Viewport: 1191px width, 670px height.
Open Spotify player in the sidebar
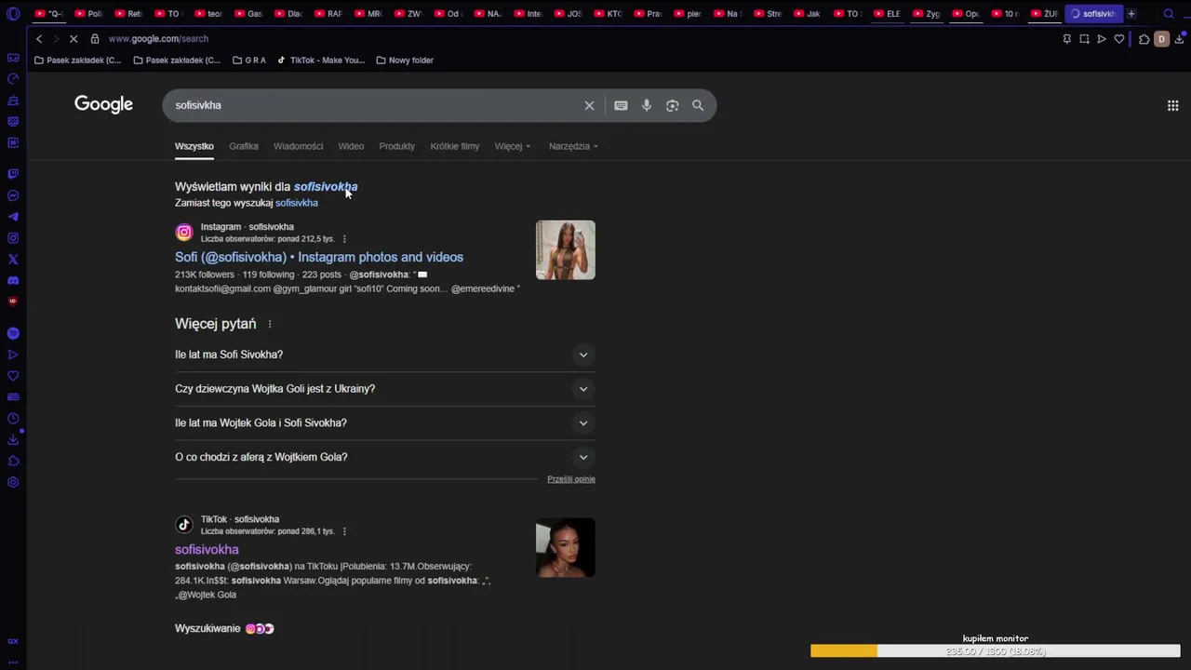coord(13,333)
